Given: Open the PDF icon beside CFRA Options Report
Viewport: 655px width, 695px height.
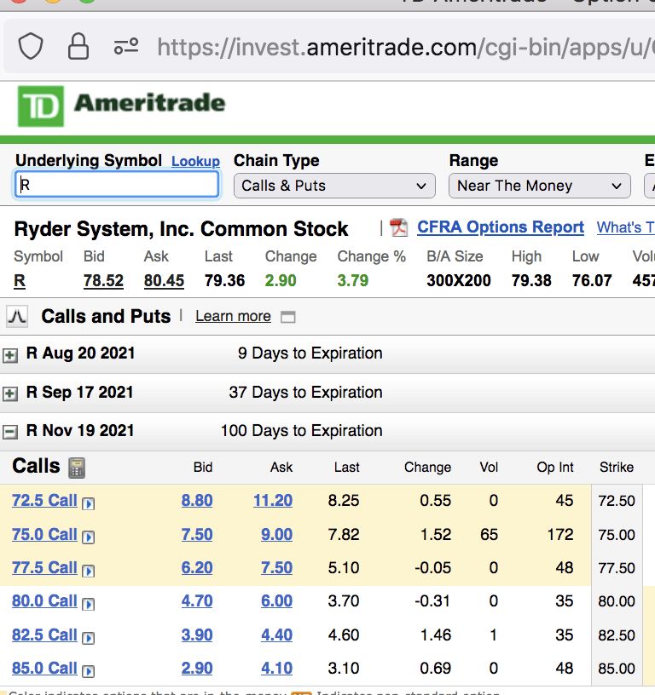Looking at the screenshot, I should [398, 228].
